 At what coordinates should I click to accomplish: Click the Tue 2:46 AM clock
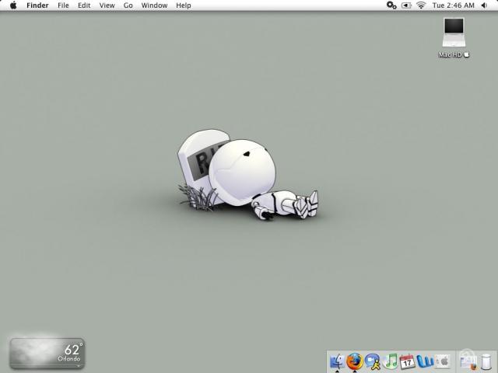click(x=453, y=5)
